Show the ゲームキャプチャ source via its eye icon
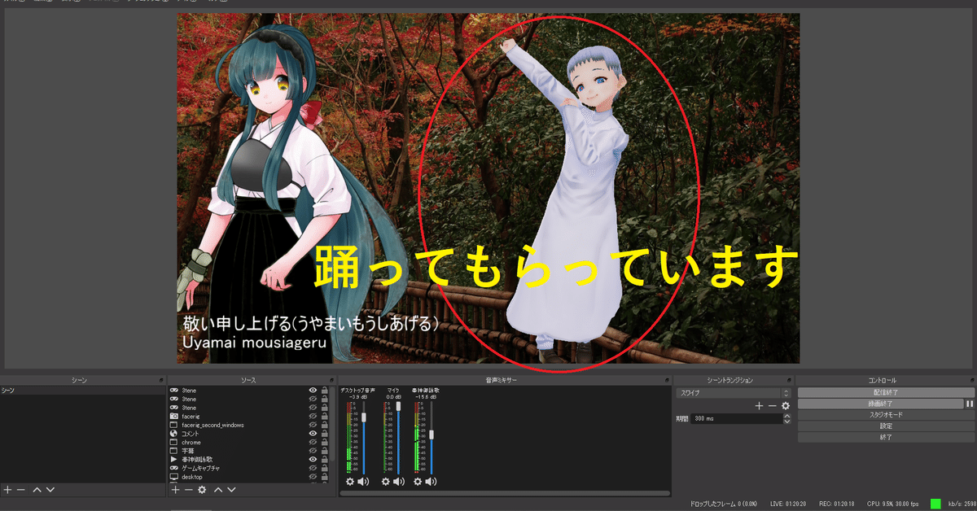 [313, 469]
